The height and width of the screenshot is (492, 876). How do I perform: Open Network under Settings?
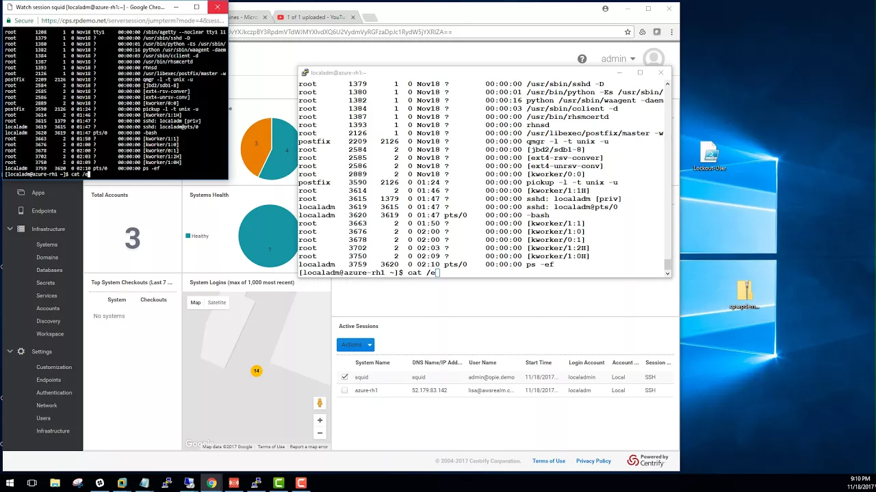pos(47,405)
